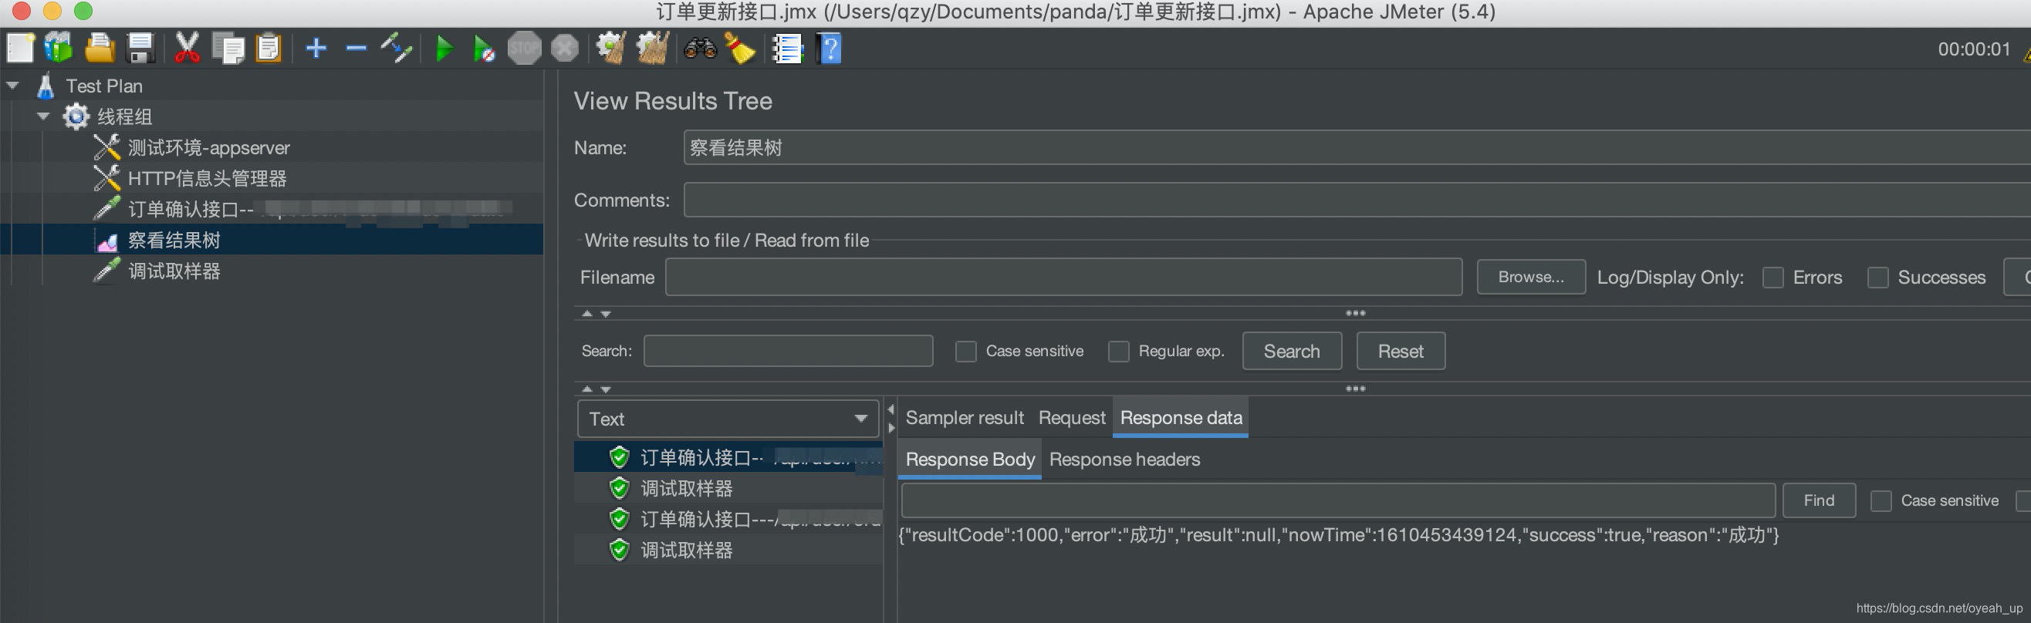This screenshot has width=2031, height=623.
Task: Click the Stop test icon
Action: 524,49
